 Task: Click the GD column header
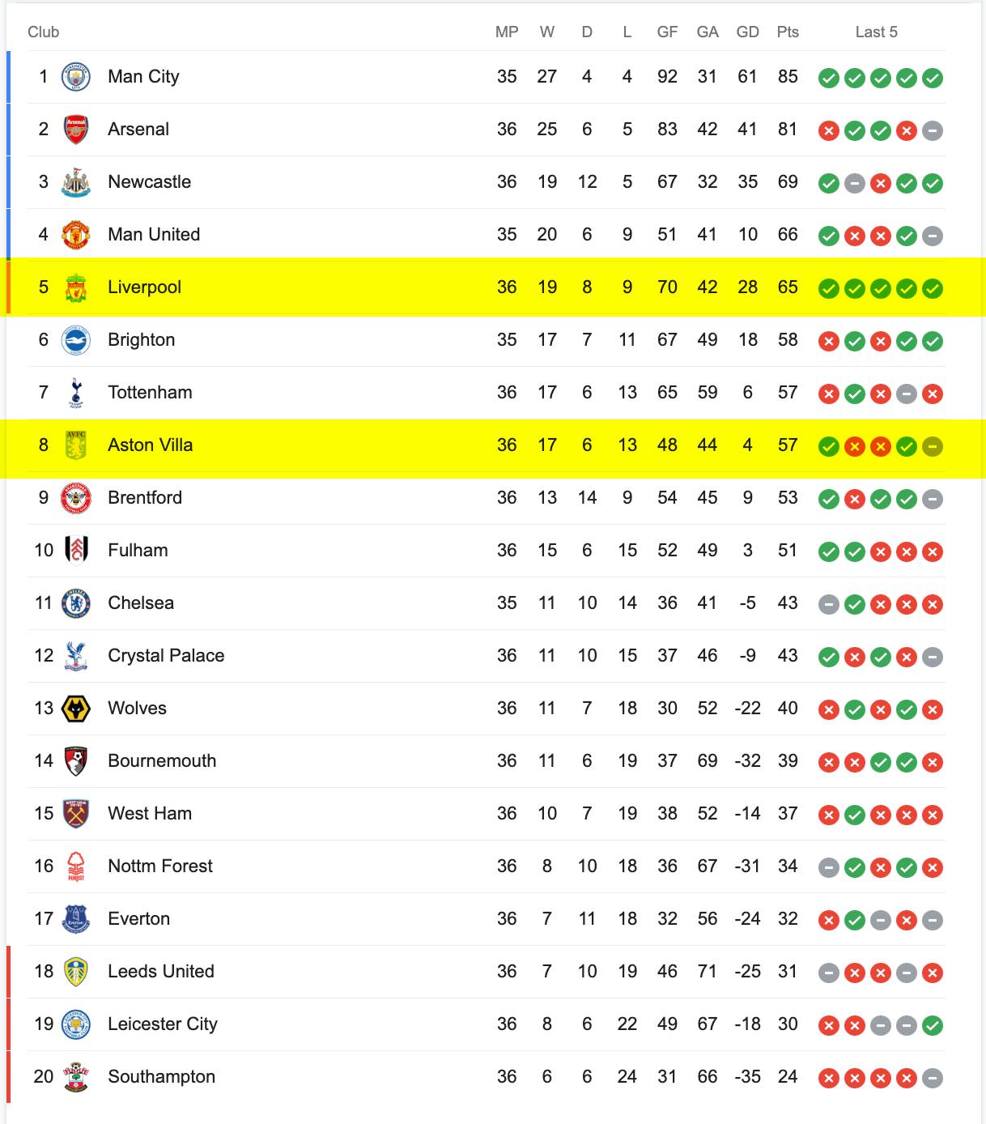click(x=748, y=32)
